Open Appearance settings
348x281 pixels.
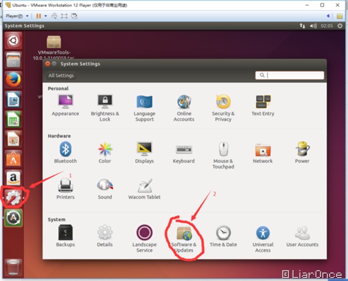tap(65, 106)
